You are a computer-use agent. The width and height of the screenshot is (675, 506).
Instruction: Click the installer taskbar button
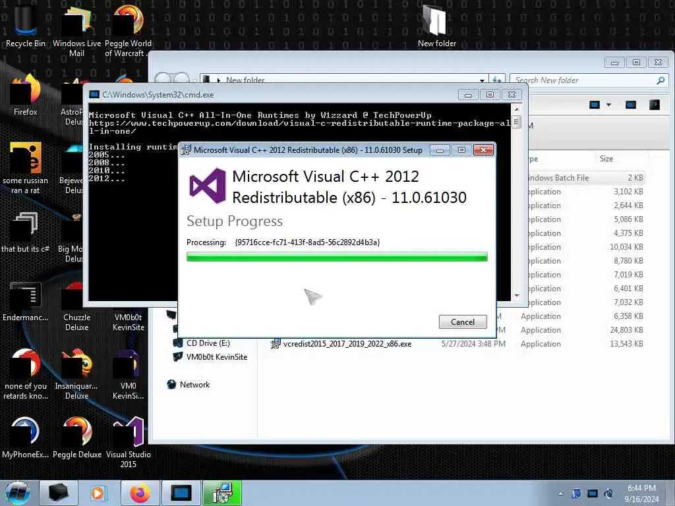tap(222, 493)
